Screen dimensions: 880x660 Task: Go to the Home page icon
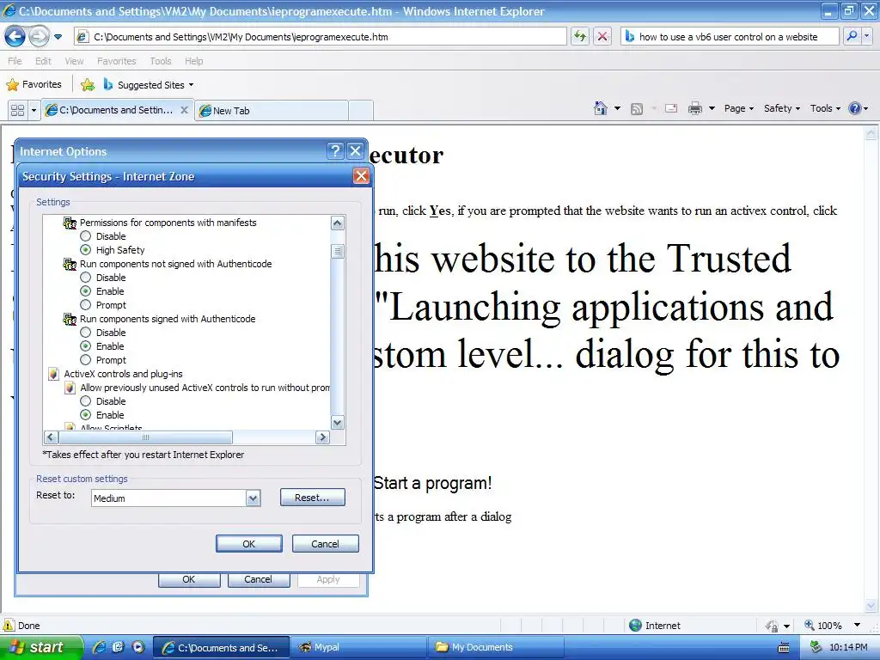[x=601, y=108]
